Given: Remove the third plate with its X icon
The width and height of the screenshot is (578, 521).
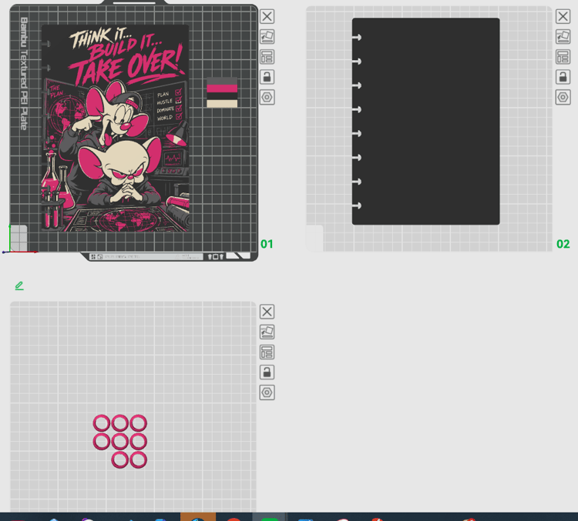Looking at the screenshot, I should point(267,312).
